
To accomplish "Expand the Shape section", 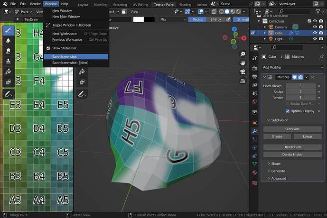I will 269,163.
